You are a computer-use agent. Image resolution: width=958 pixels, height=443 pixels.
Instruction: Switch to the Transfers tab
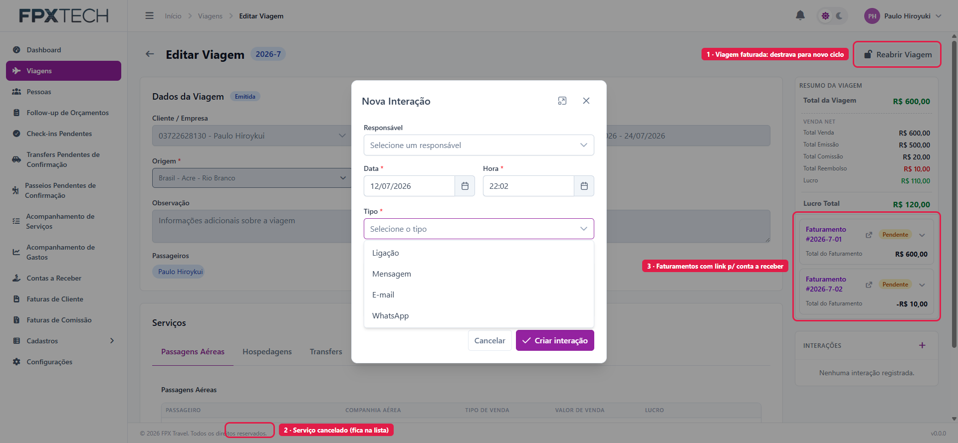coord(326,352)
